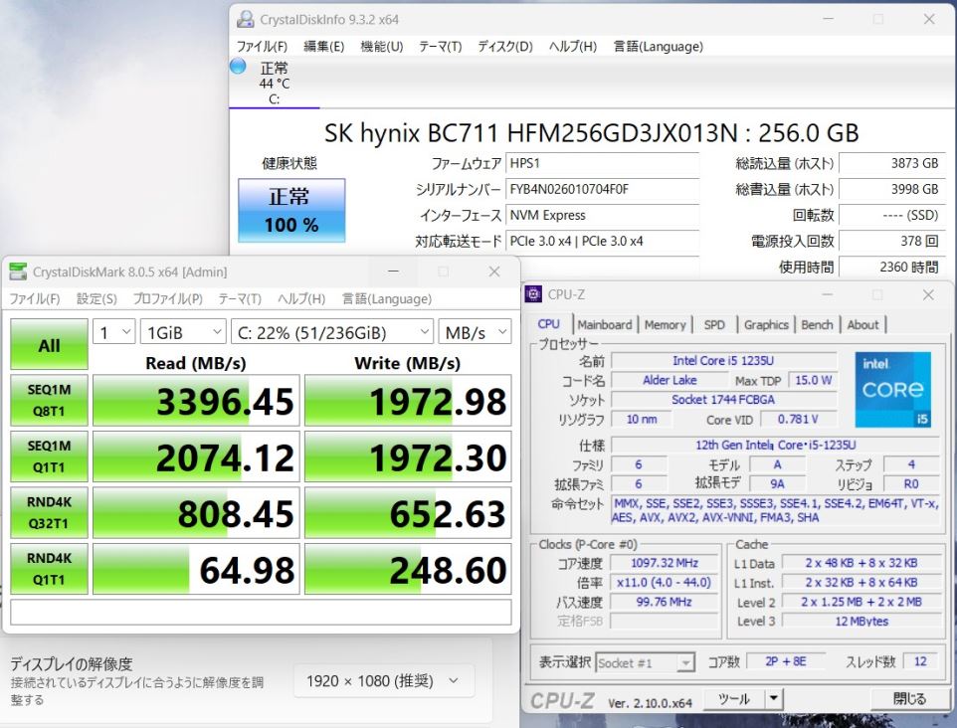
Task: Switch to the Bench tab
Action: (x=817, y=324)
